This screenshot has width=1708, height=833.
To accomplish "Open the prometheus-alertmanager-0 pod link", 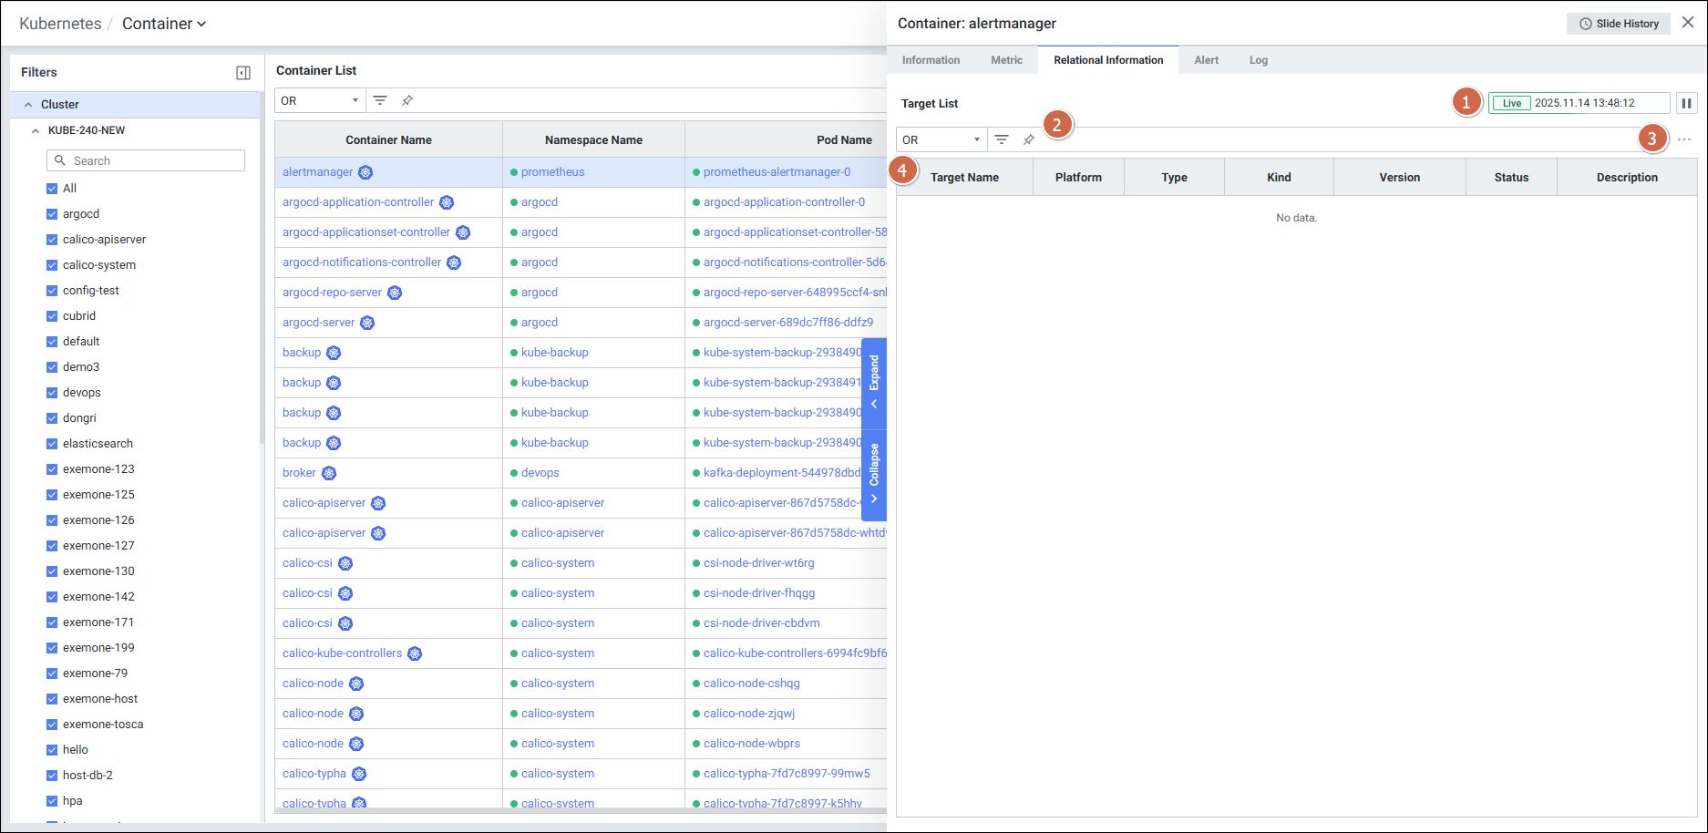I will pos(777,172).
